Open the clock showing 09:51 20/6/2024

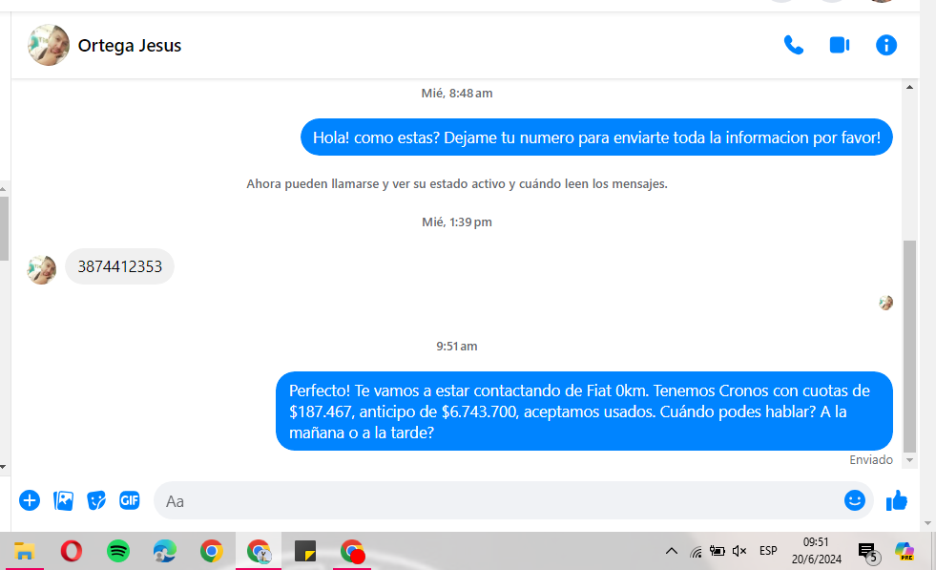(x=816, y=551)
